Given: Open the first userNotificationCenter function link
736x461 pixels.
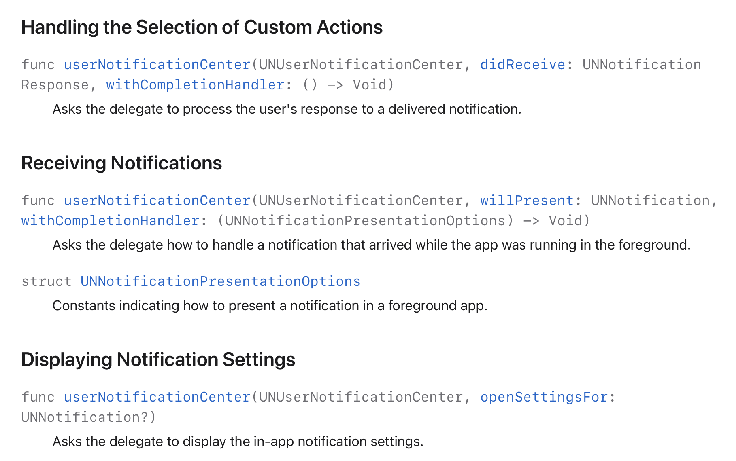Looking at the screenshot, I should [x=157, y=65].
